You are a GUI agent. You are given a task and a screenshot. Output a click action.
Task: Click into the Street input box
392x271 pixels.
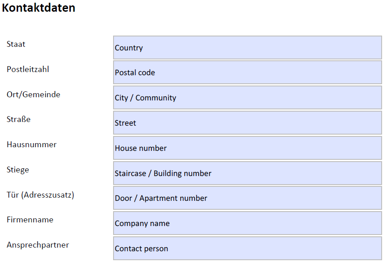[247, 123]
